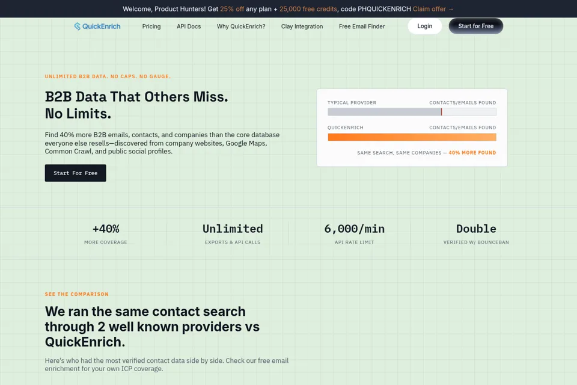Click the TYPICAL PROVIDER label
The width and height of the screenshot is (577, 385).
tap(352, 102)
